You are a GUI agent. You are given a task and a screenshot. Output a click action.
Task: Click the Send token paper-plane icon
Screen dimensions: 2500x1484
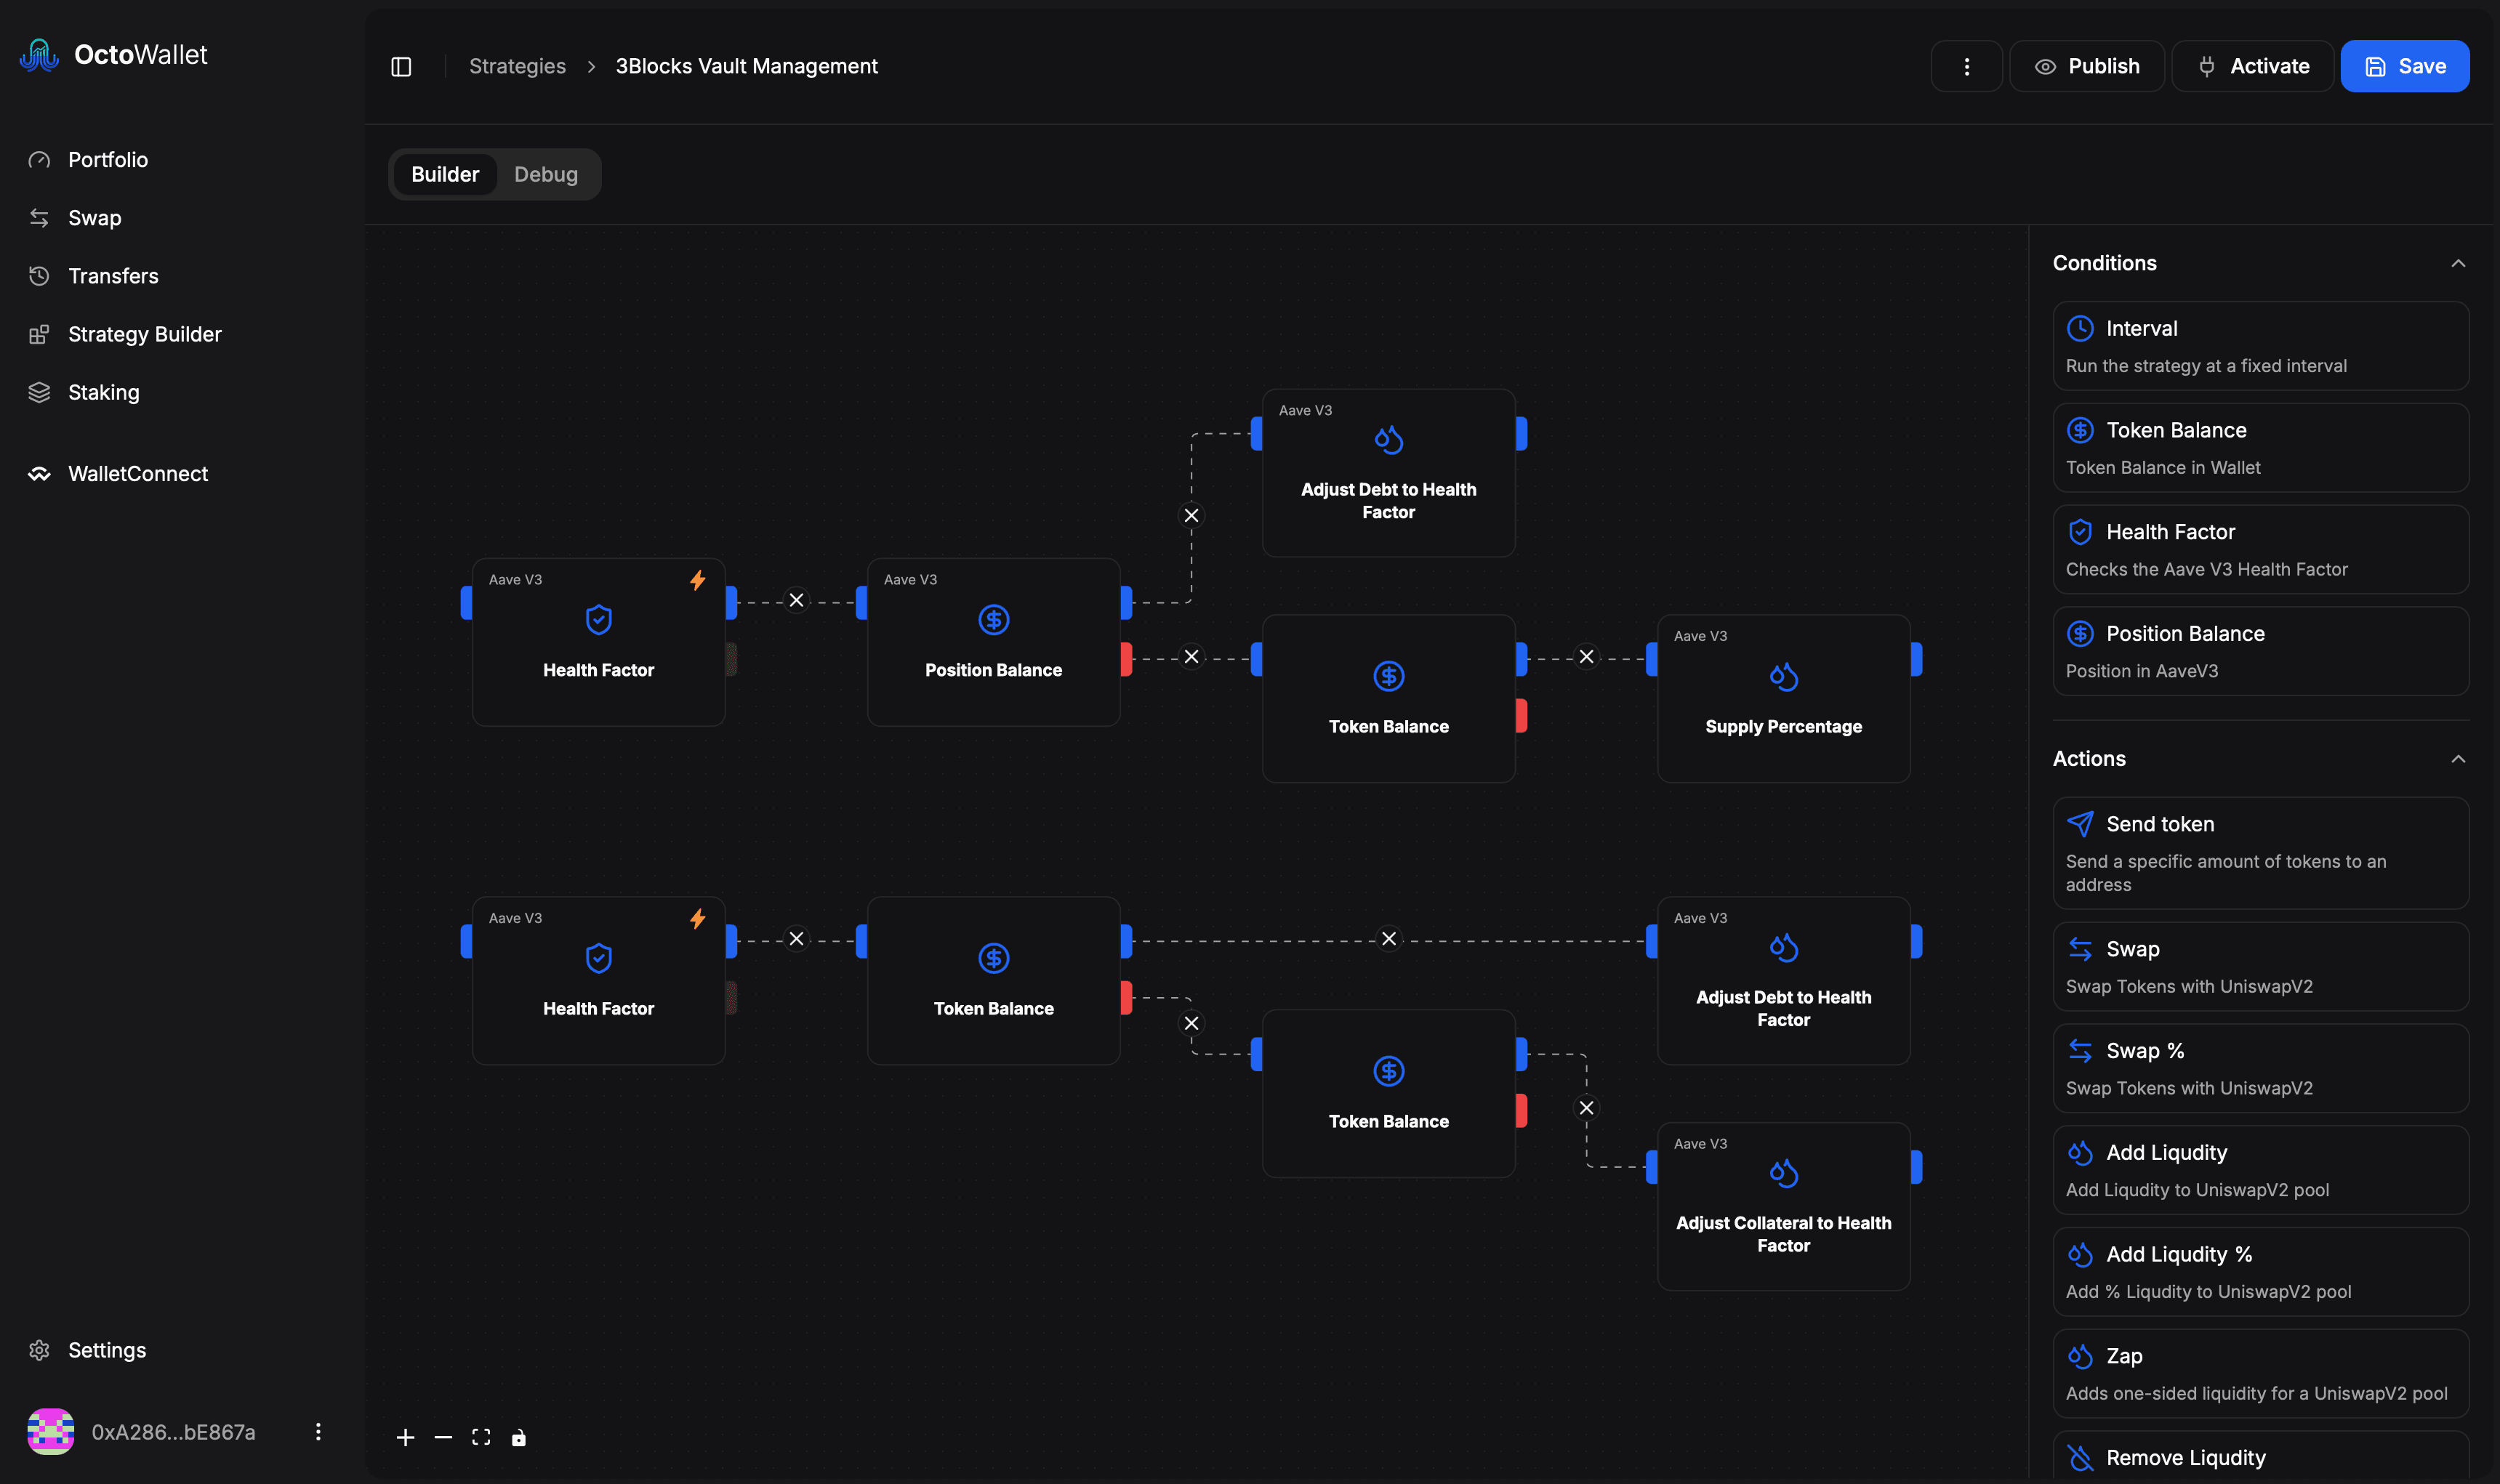click(x=2080, y=824)
